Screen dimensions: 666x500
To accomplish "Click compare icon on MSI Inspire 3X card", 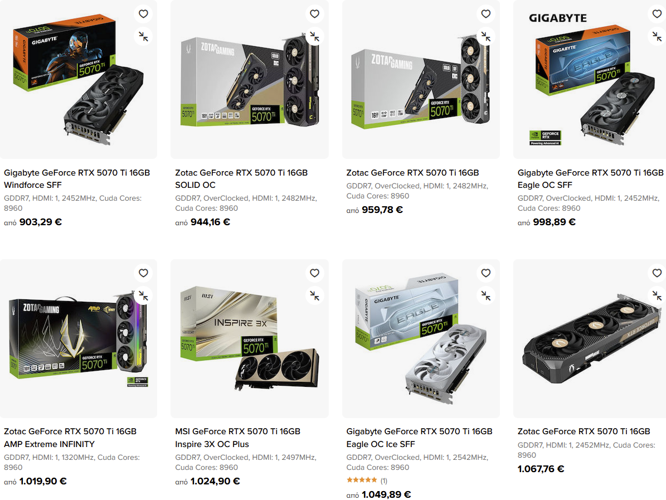I will (315, 295).
